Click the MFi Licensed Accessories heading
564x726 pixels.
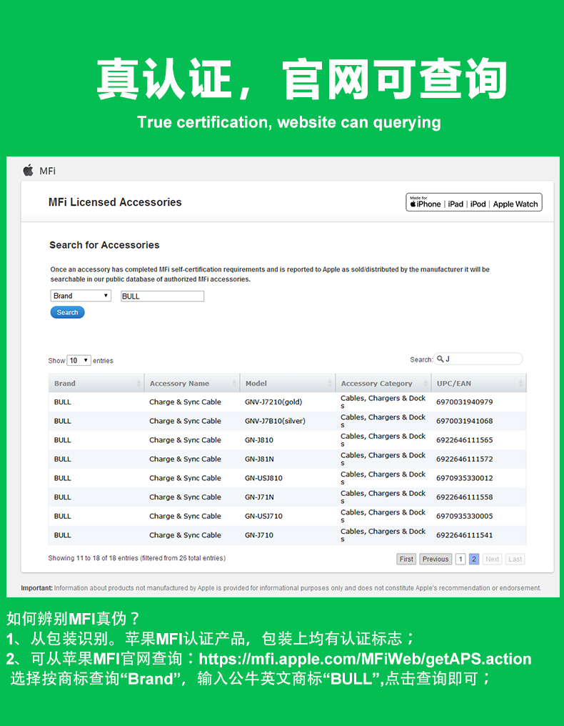coord(115,202)
